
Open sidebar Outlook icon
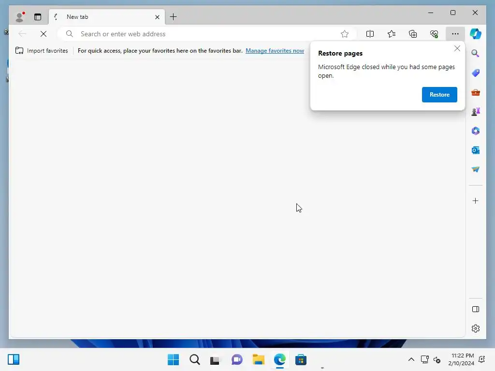coord(476,150)
